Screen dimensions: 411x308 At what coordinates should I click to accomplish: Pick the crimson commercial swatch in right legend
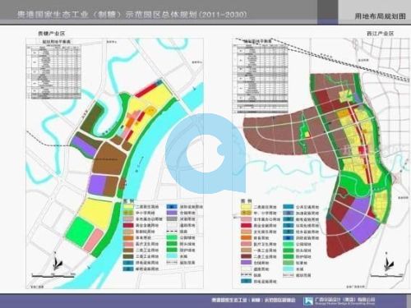point(246,226)
